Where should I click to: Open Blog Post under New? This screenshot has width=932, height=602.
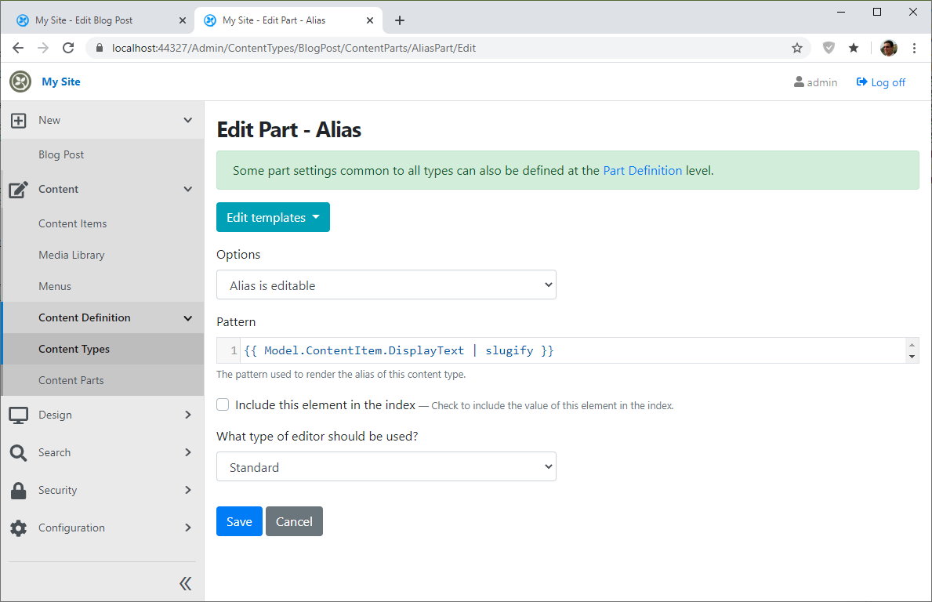pos(61,154)
